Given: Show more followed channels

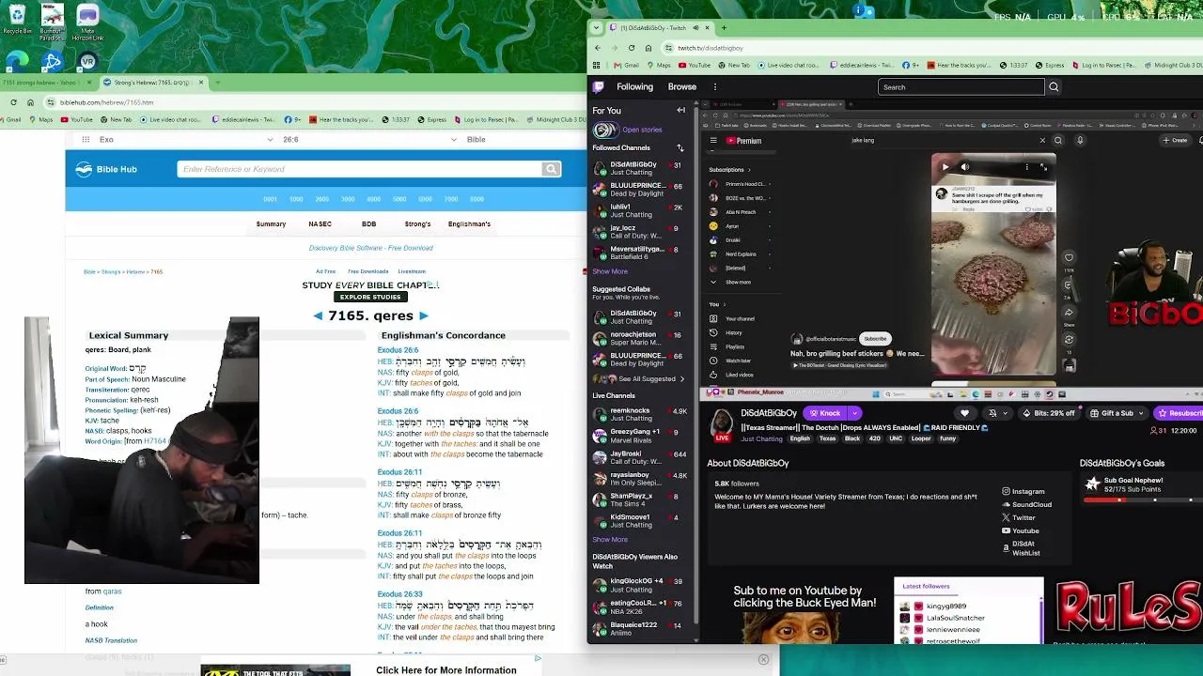Looking at the screenshot, I should (610, 271).
